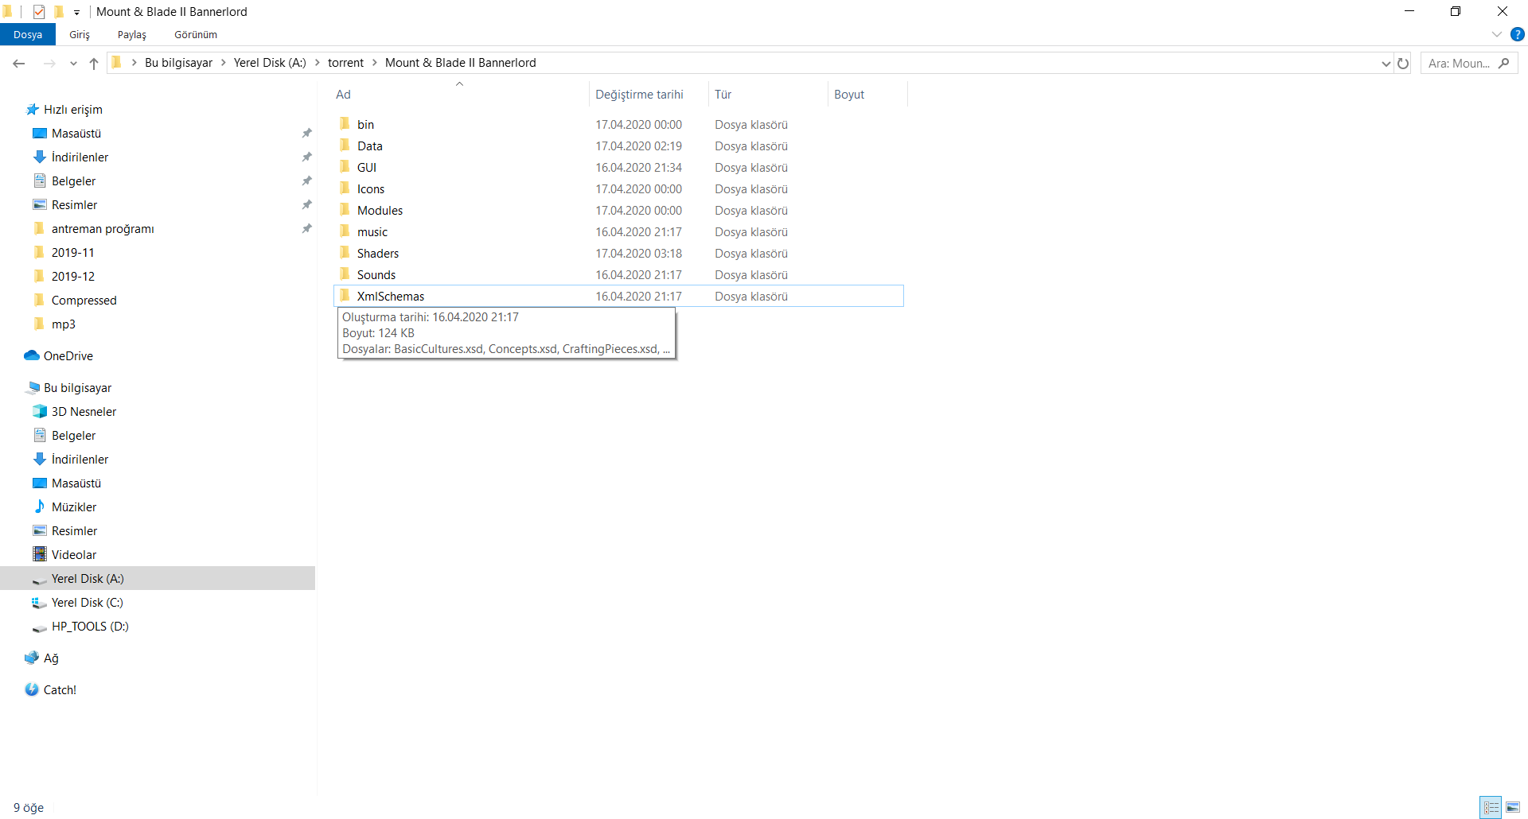The height and width of the screenshot is (819, 1528).
Task: Open Videolar in the navigation pane
Action: point(73,555)
